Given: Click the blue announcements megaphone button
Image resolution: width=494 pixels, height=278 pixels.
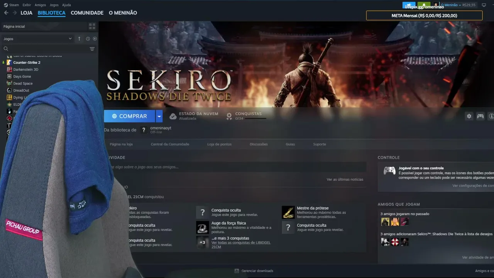Looking at the screenshot, I should tap(409, 5).
